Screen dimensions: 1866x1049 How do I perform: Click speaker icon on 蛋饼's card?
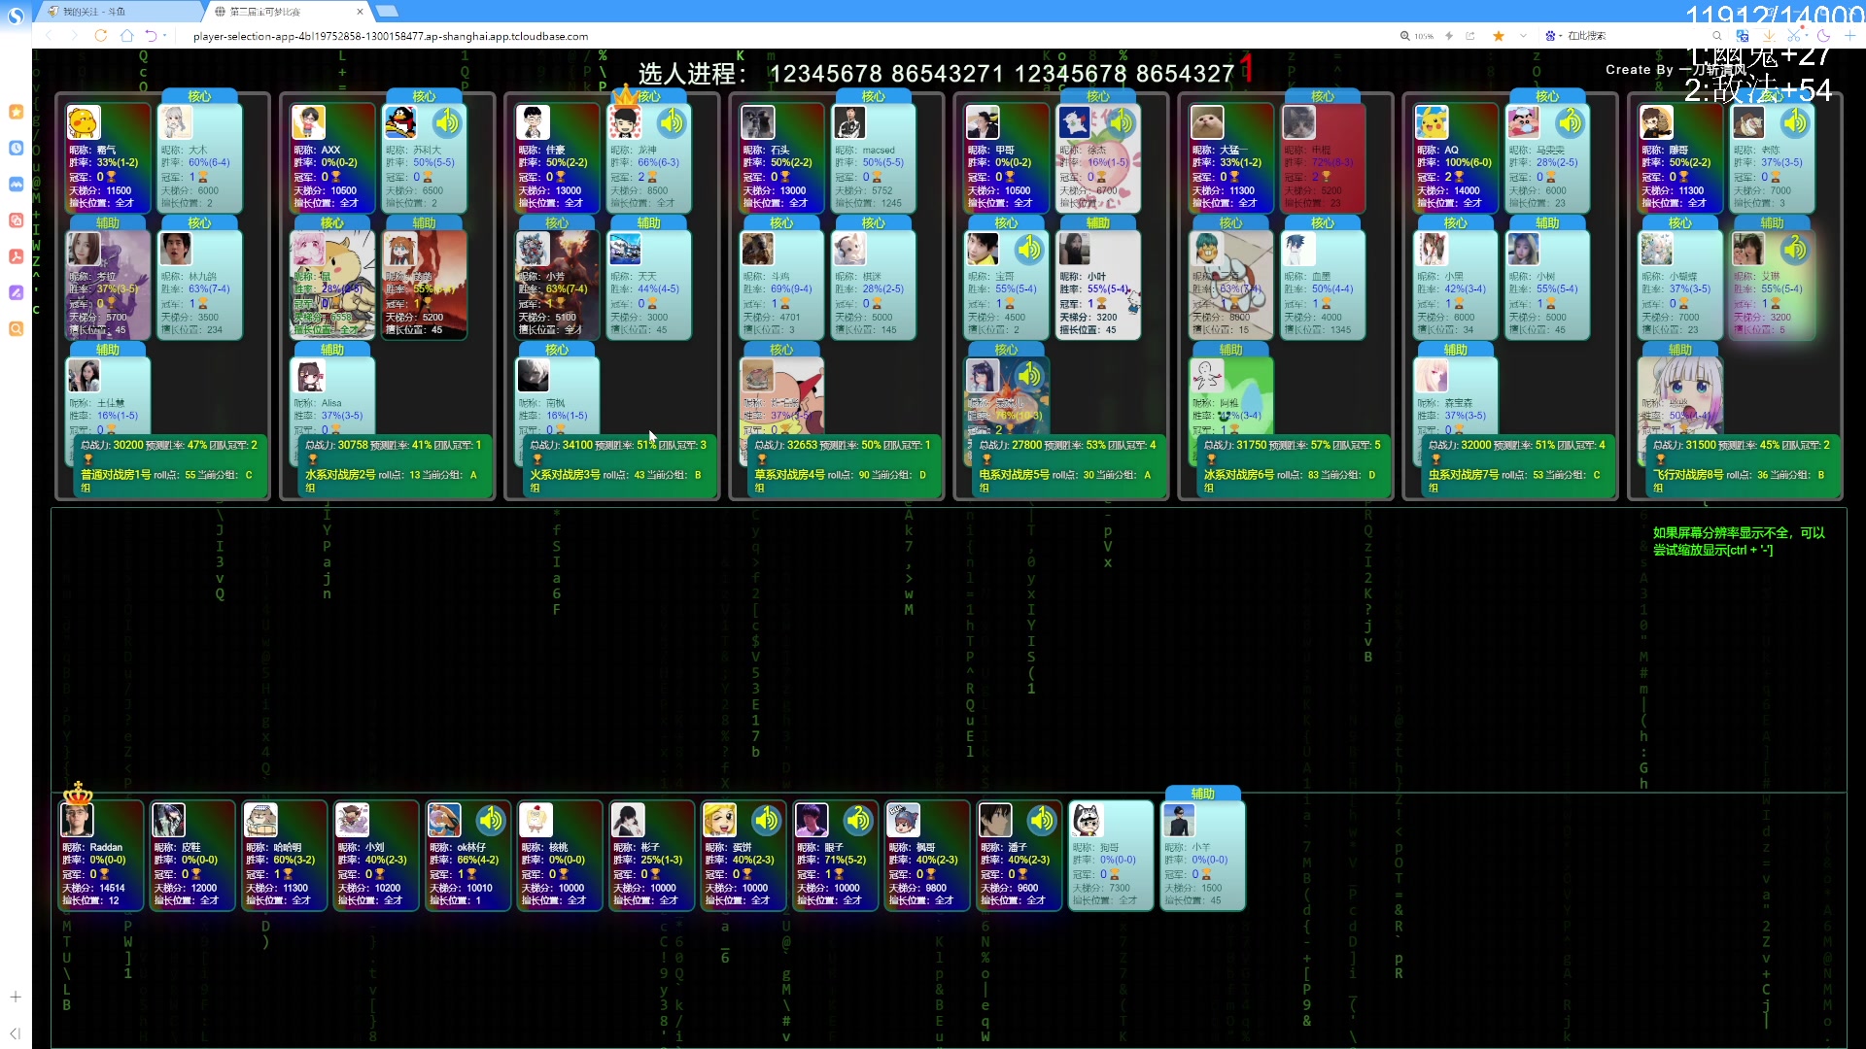pyautogui.click(x=766, y=821)
